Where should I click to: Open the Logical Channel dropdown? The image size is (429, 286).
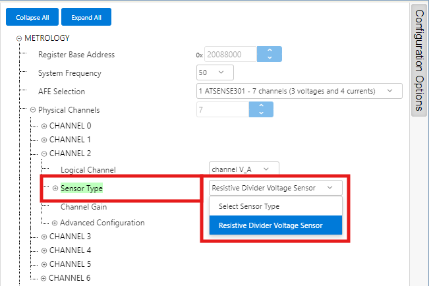point(244,169)
